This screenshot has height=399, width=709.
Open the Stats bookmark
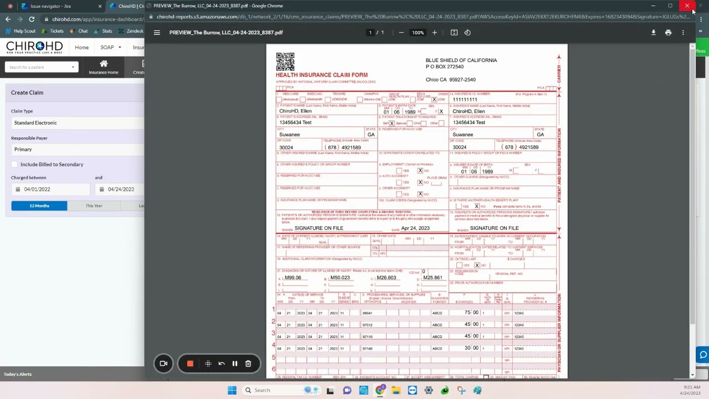[x=104, y=31]
